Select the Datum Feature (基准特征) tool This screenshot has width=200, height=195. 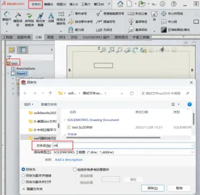pos(138,22)
